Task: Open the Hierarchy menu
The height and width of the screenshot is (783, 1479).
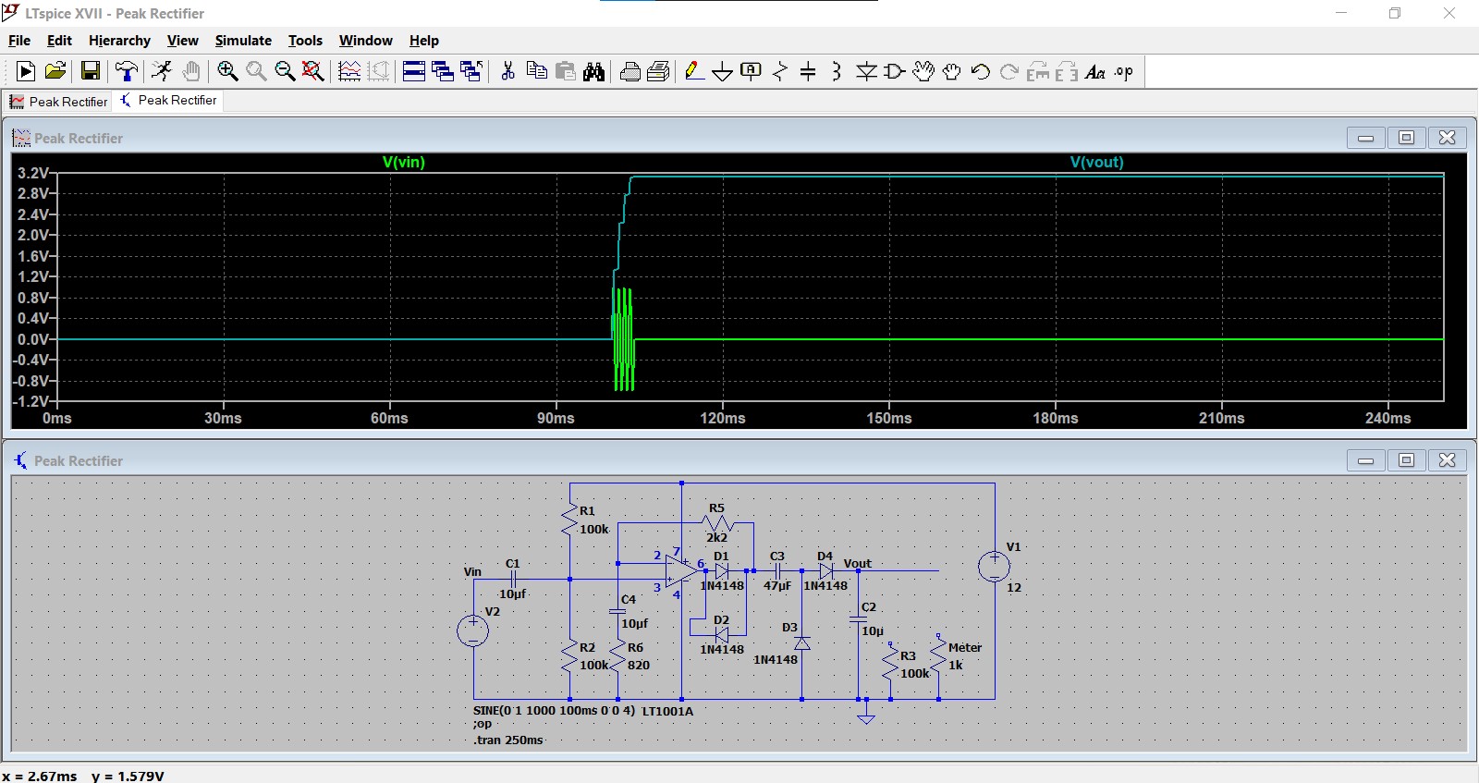Action: click(x=119, y=41)
